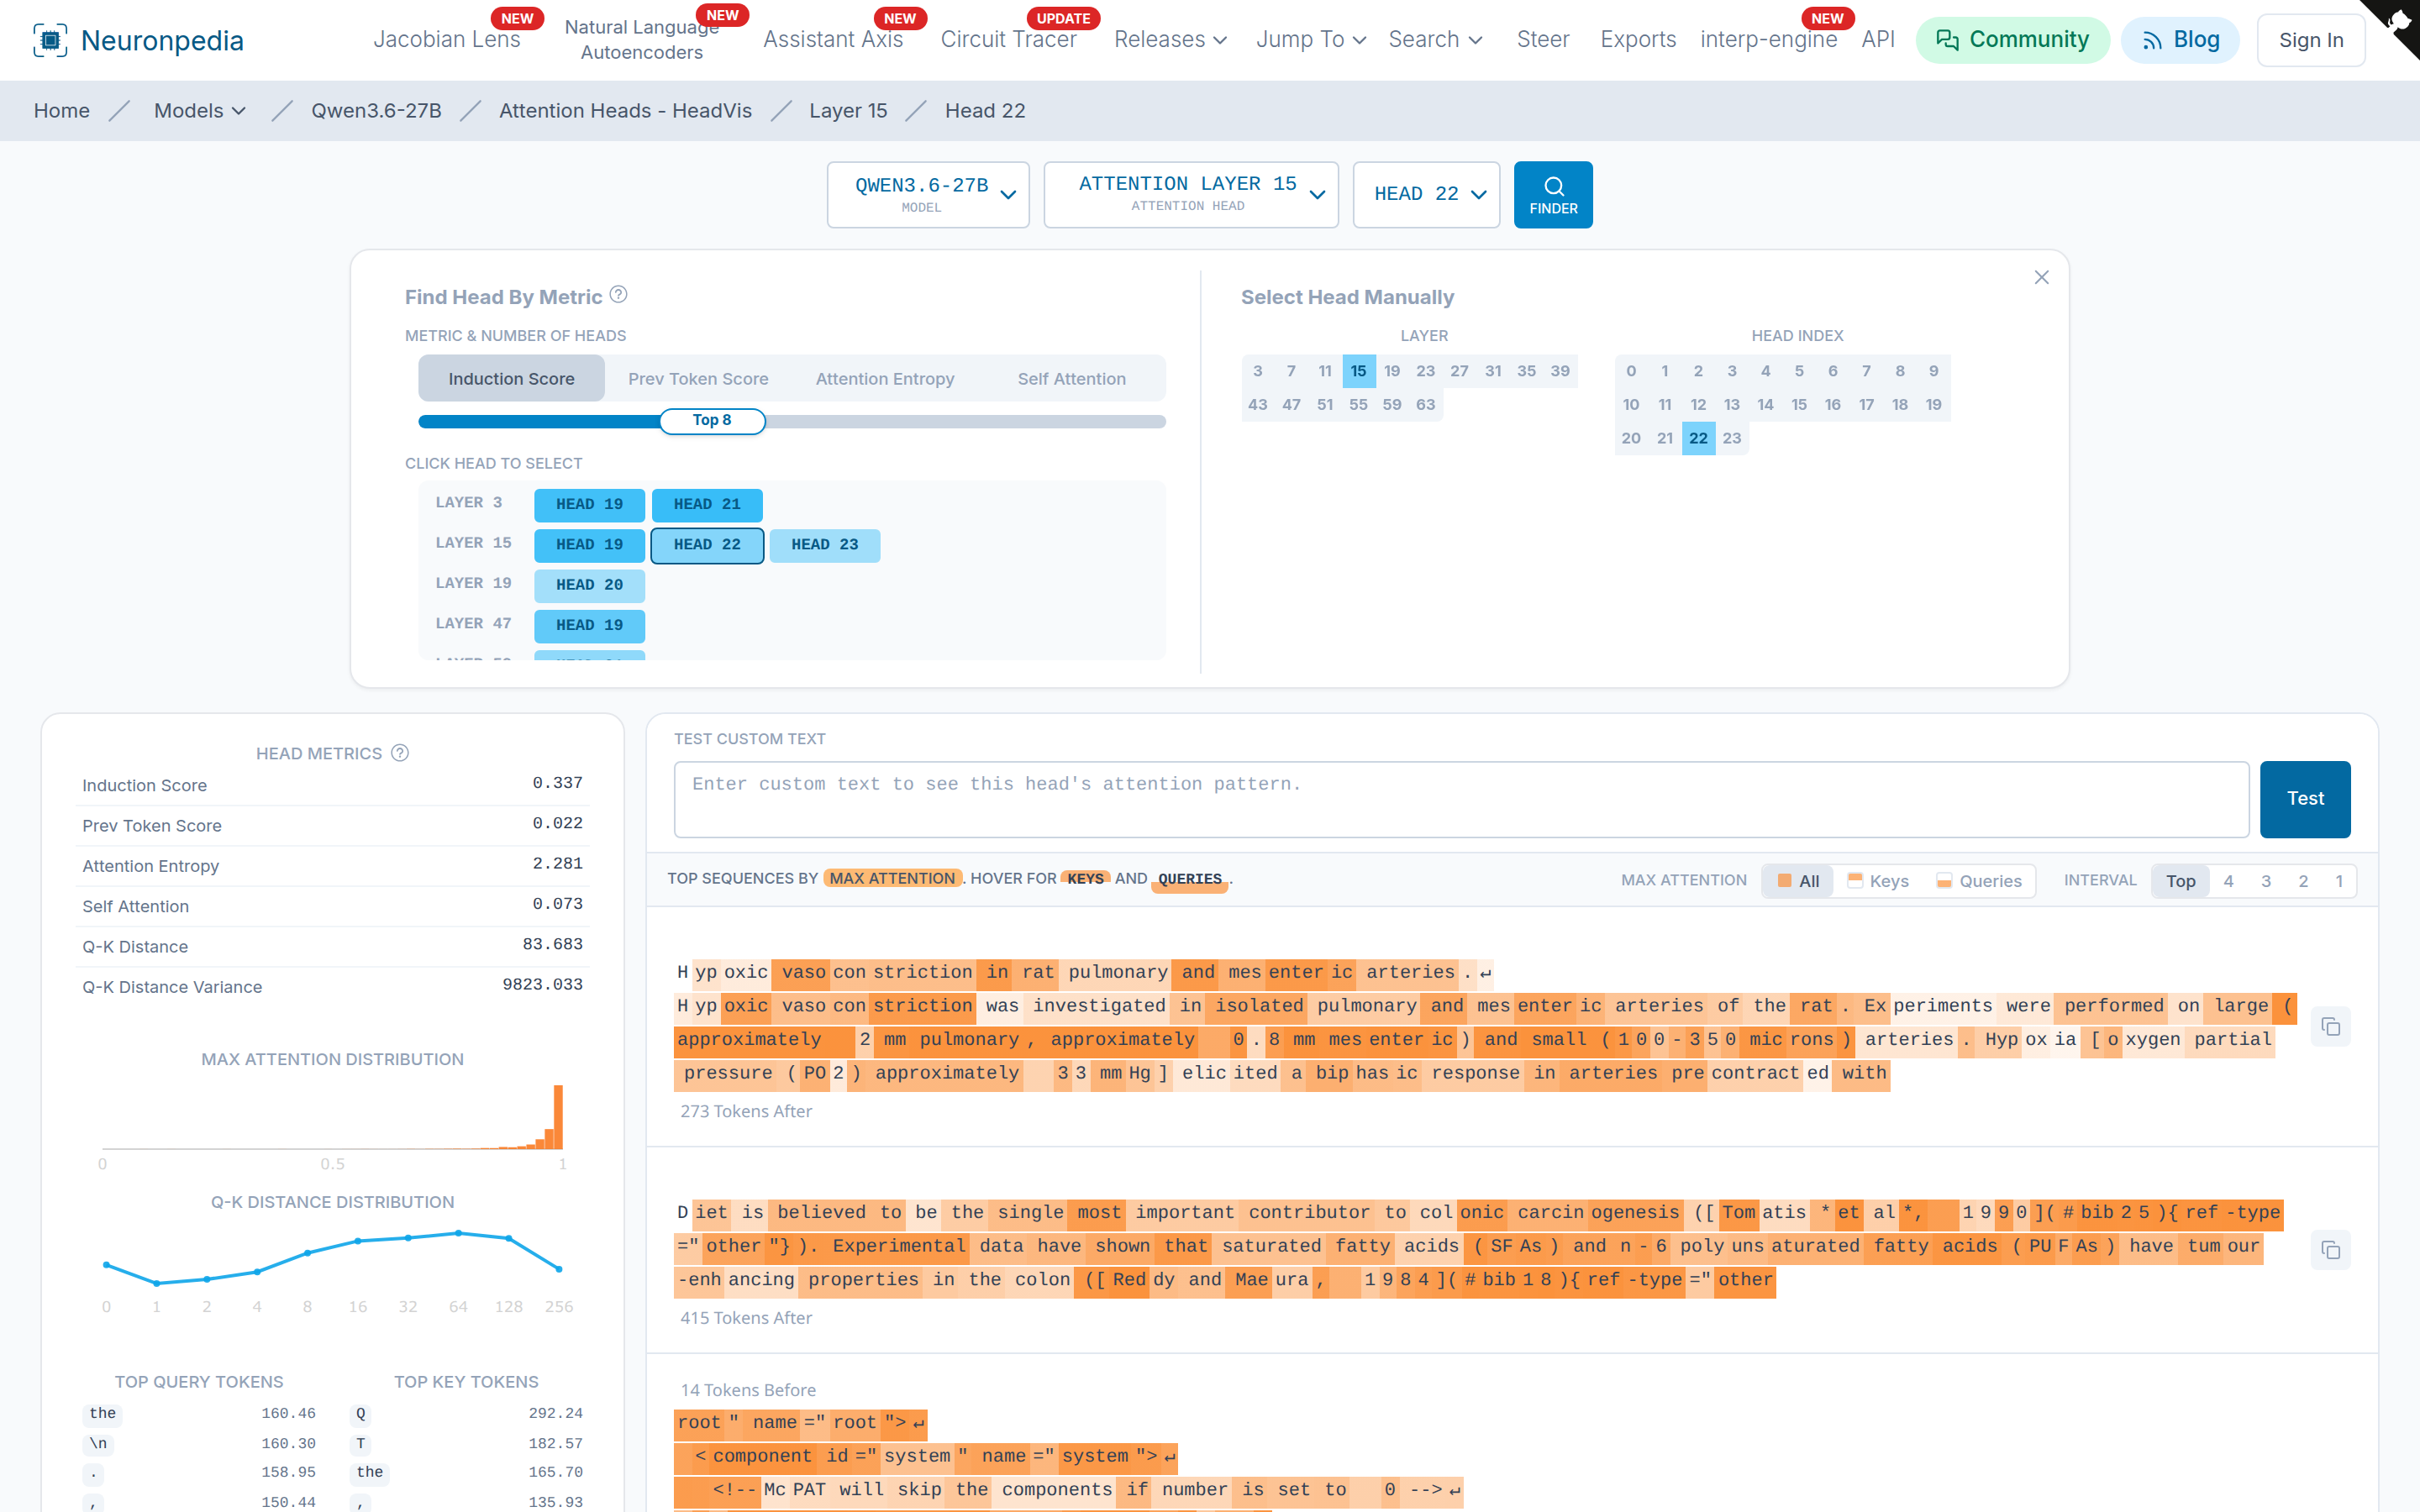This screenshot has width=2420, height=1512.
Task: Expand the QWEN3.6-27B model dropdown
Action: pyautogui.click(x=928, y=195)
